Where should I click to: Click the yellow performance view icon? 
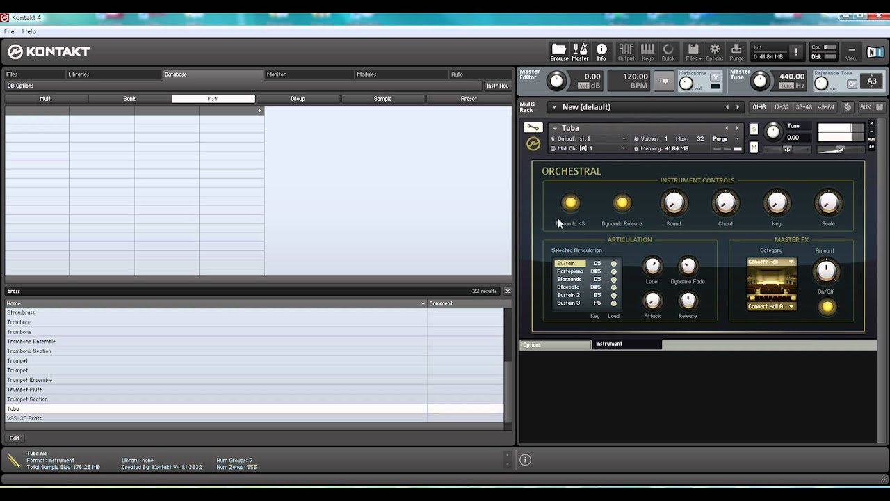533,144
